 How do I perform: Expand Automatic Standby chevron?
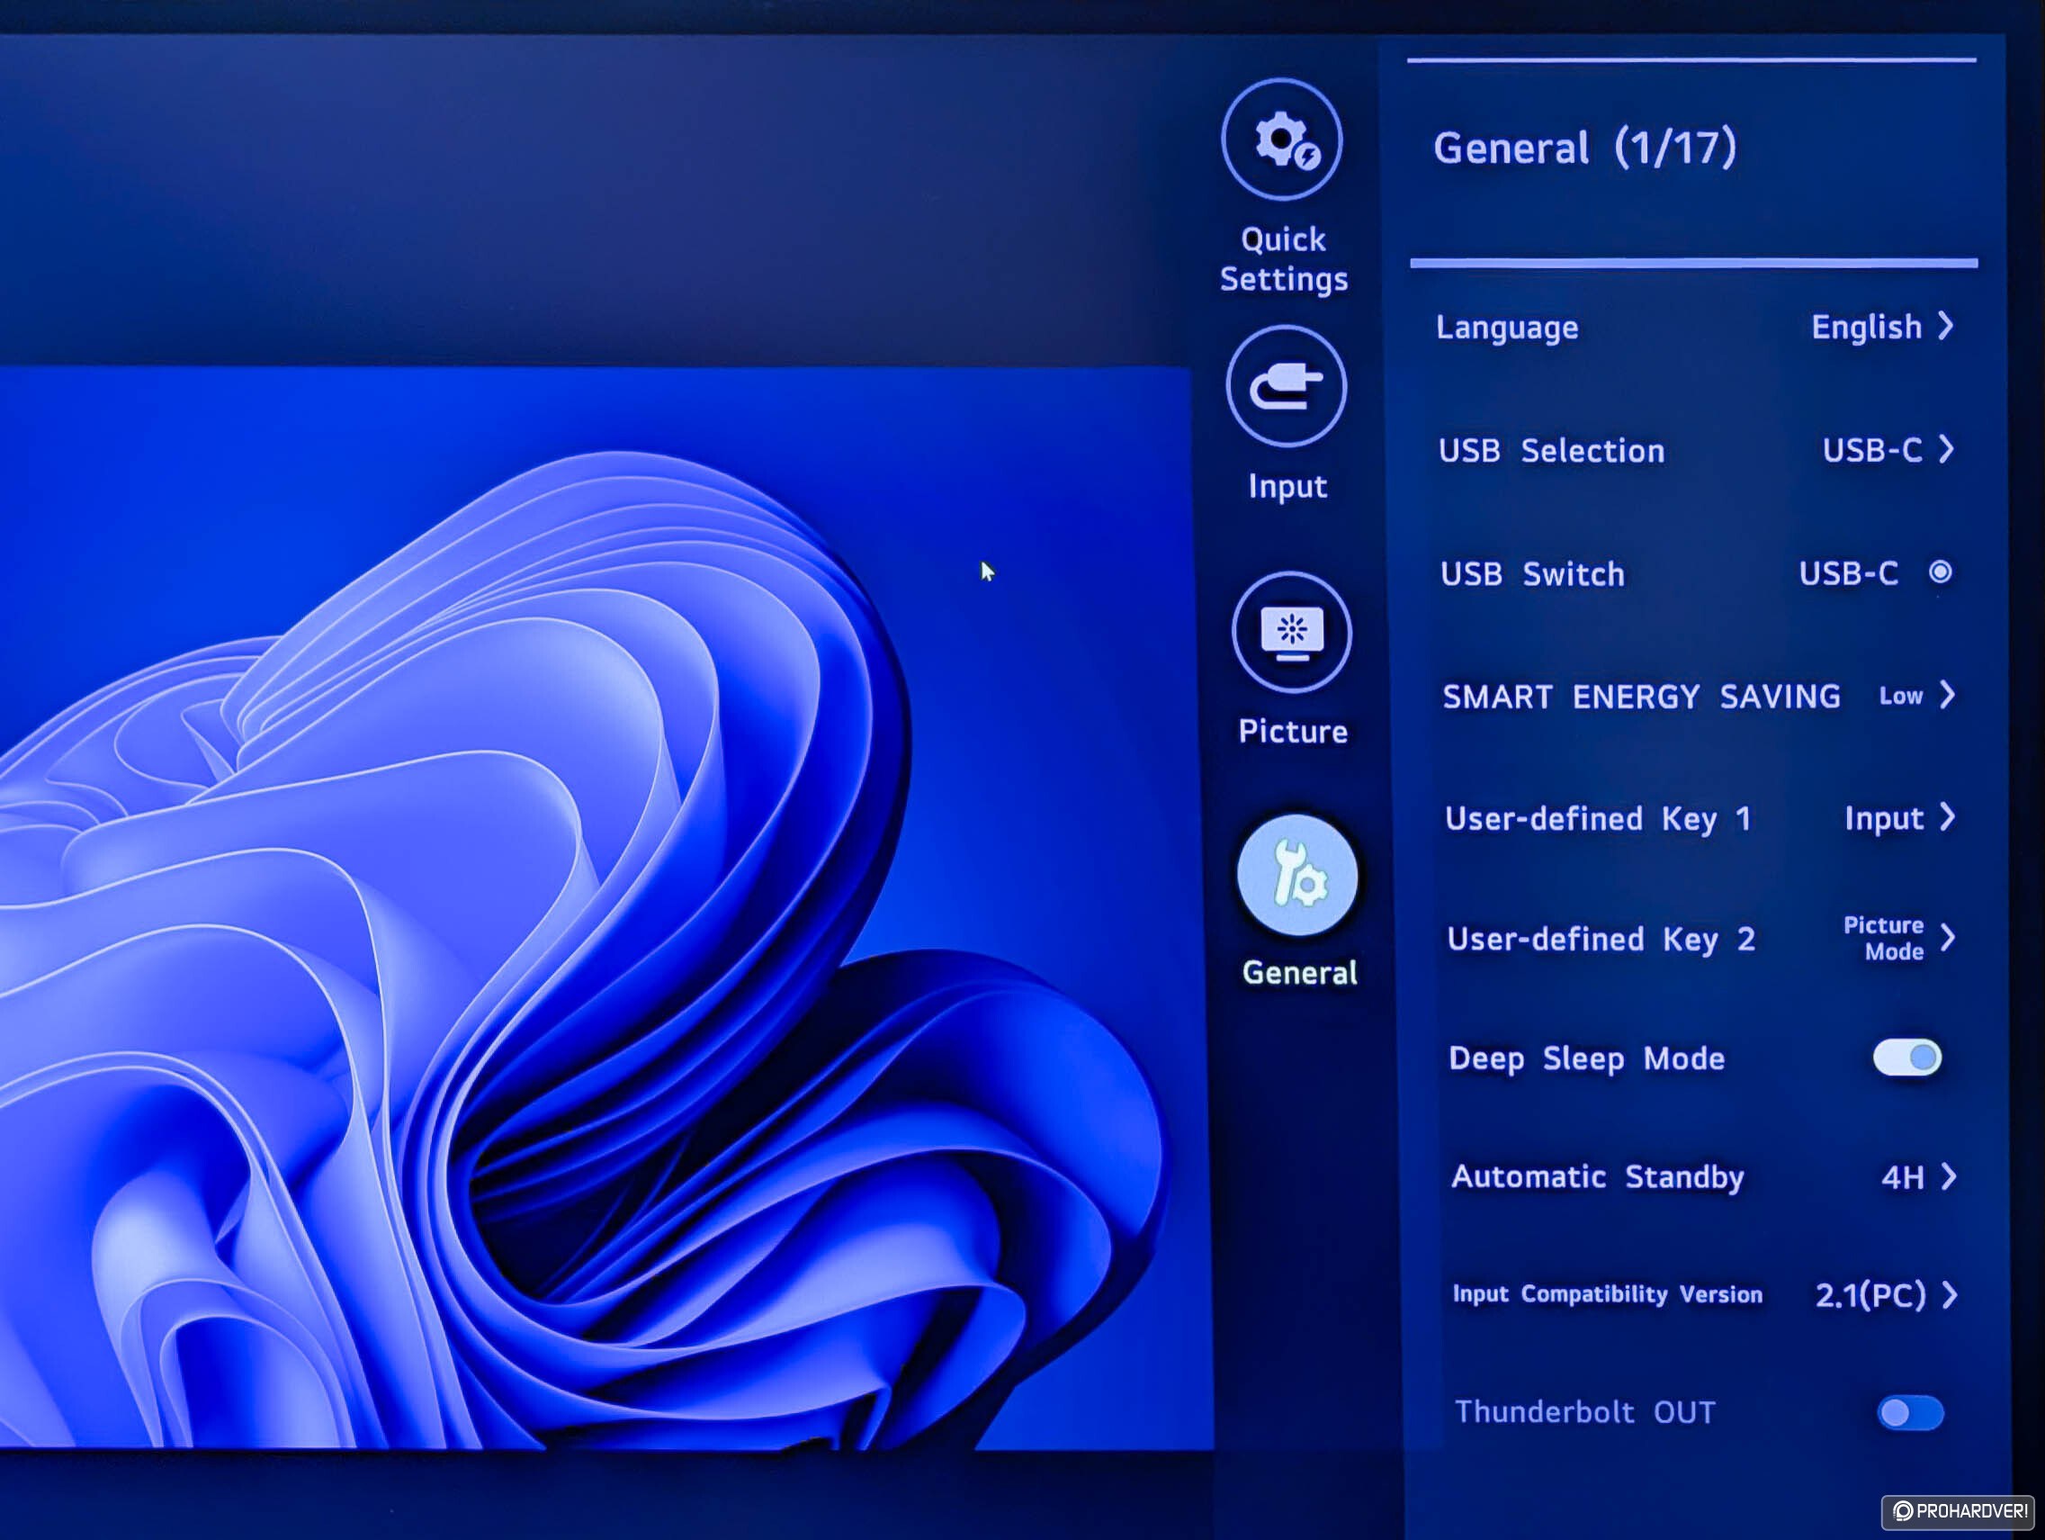tap(1949, 1176)
